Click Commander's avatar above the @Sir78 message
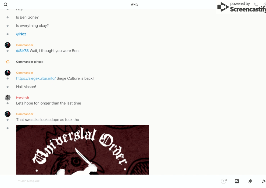 coord(8,45)
